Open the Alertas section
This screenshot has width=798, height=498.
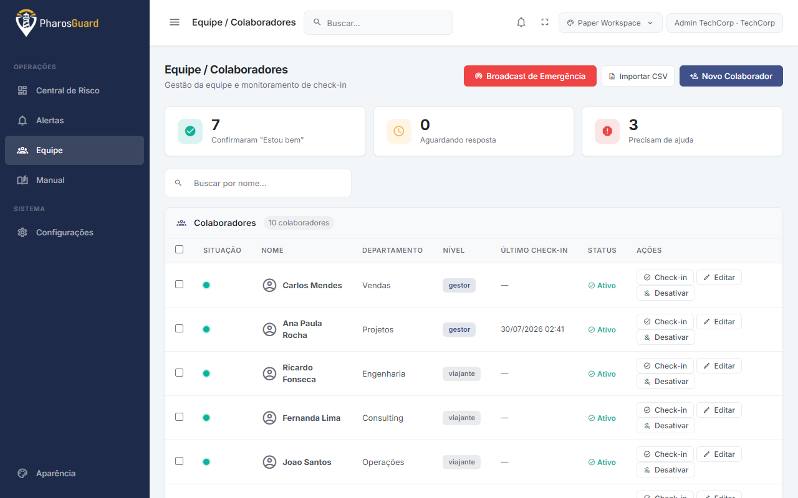click(74, 120)
